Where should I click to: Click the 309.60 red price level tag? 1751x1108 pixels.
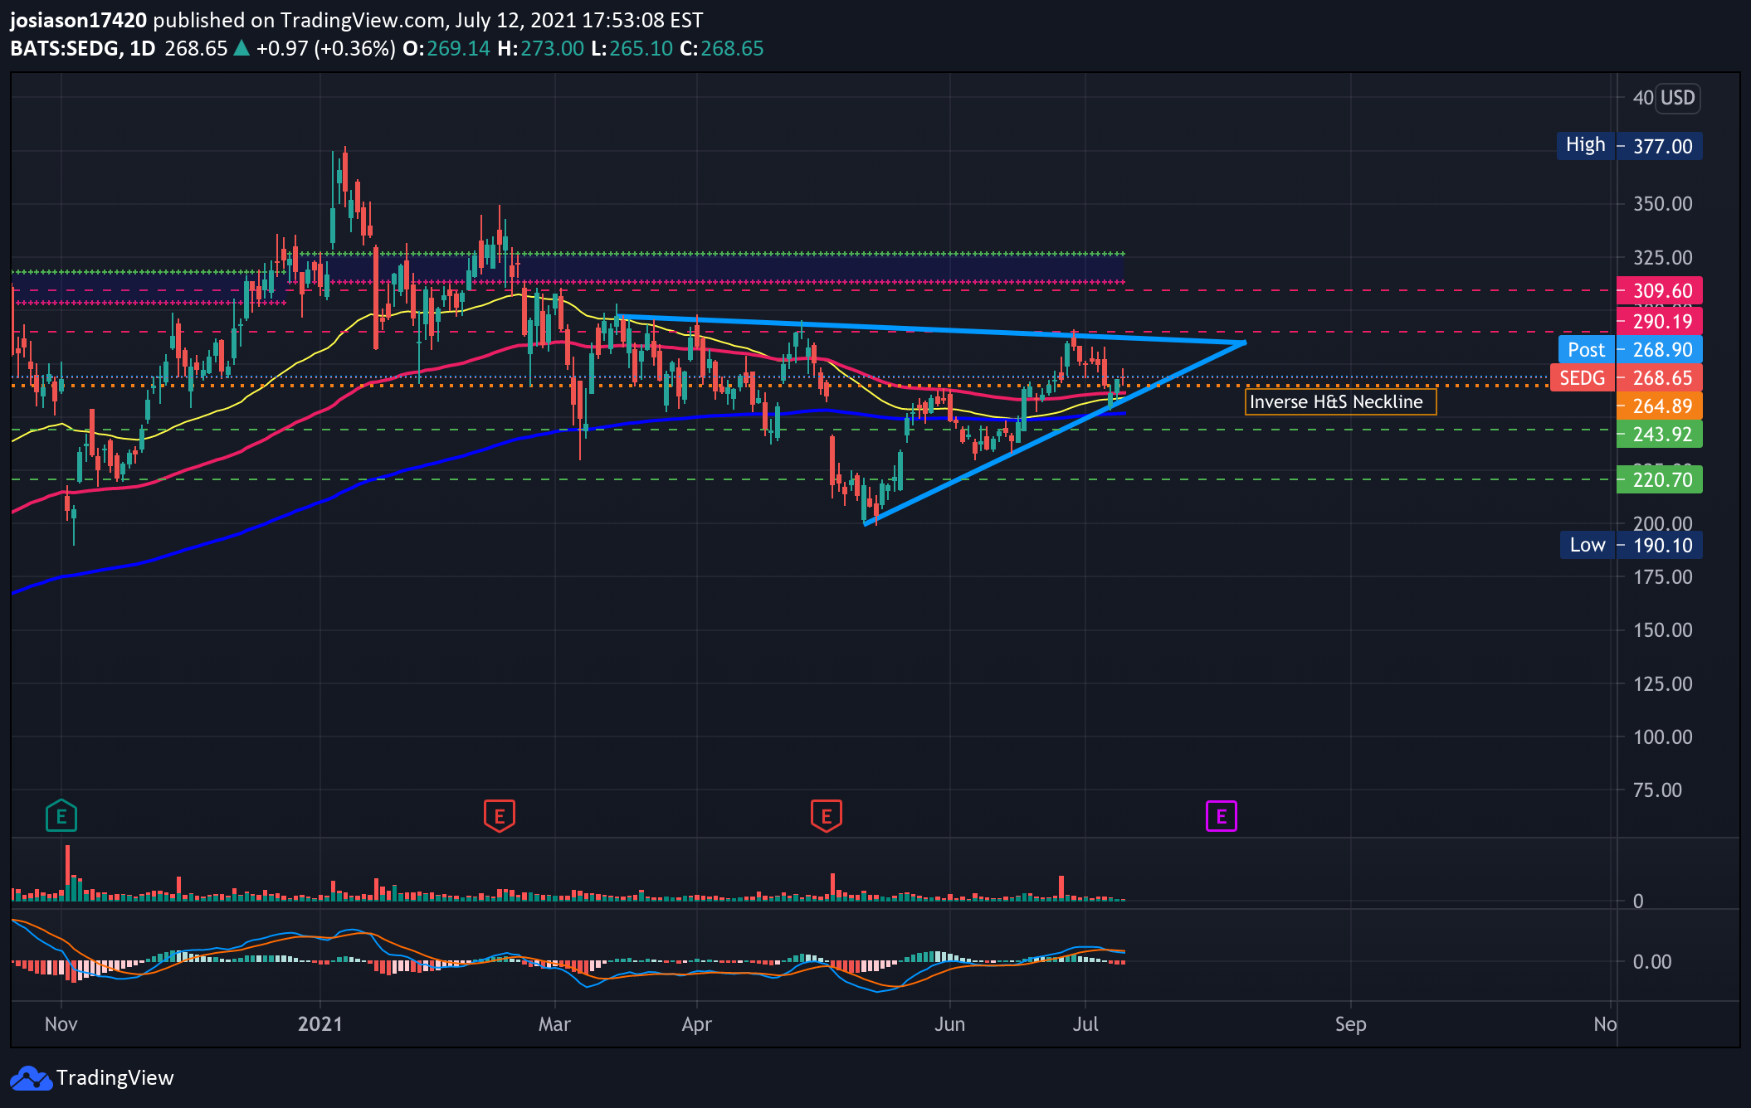[x=1660, y=291]
